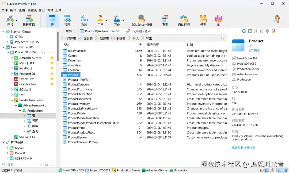Star the MySQL 8.1 connection favorite toggle
289x173 pixels.
52,63
